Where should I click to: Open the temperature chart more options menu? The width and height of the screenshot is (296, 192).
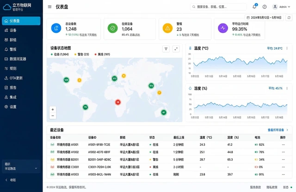(287, 48)
